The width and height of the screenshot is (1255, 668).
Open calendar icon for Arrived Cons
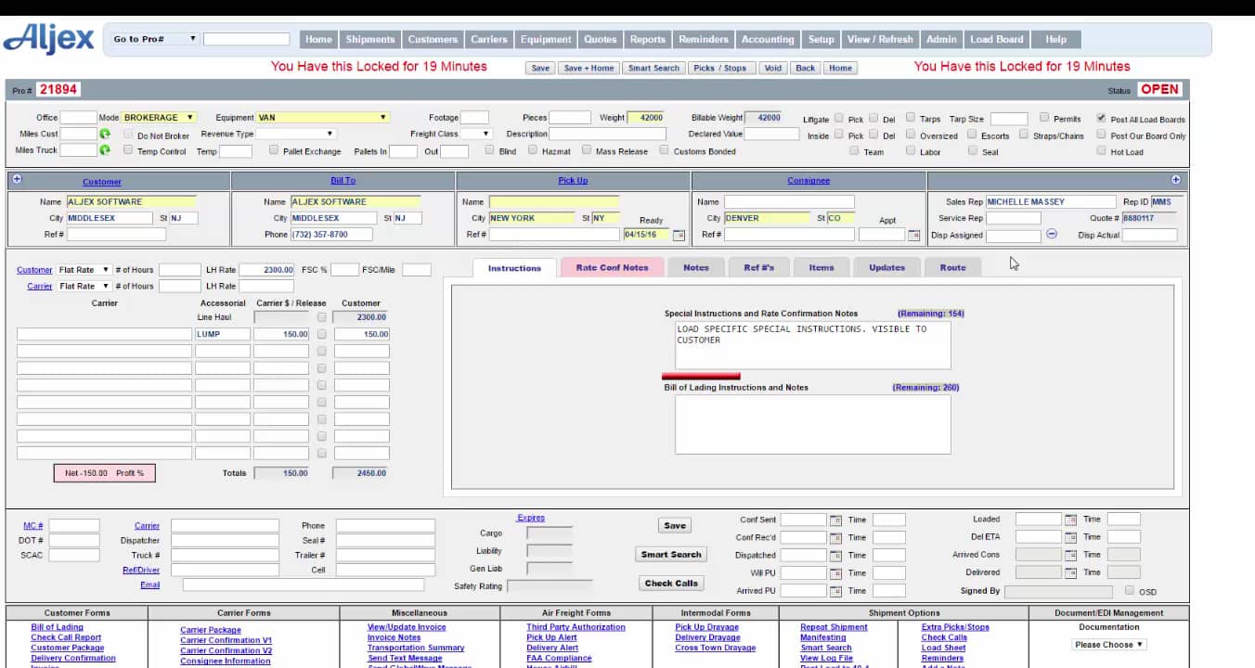[x=1070, y=555]
